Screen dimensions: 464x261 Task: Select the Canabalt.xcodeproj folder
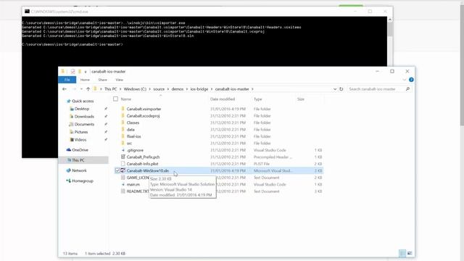coord(143,116)
